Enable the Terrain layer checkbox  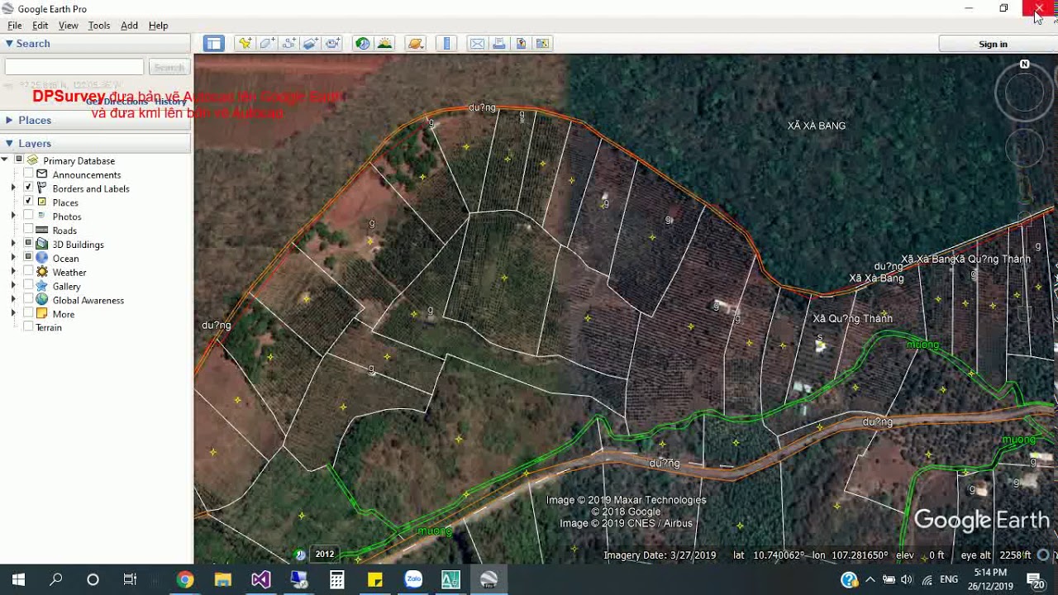point(28,327)
